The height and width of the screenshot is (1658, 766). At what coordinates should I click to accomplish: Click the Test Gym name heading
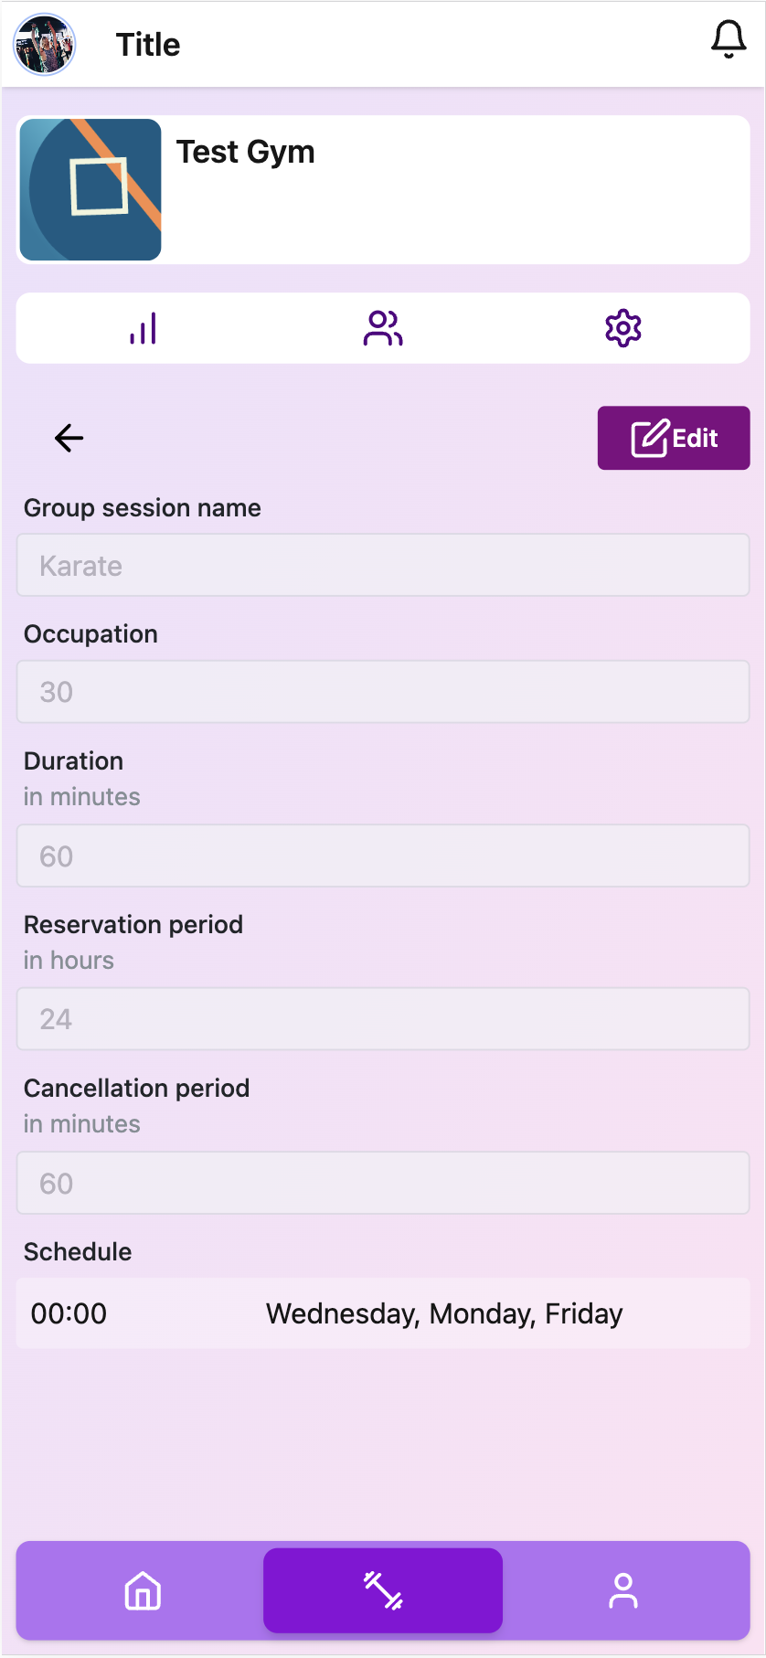coord(245,152)
